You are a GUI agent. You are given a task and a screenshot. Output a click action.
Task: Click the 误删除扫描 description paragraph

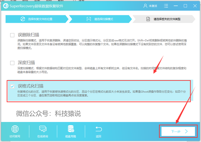tap(102, 44)
